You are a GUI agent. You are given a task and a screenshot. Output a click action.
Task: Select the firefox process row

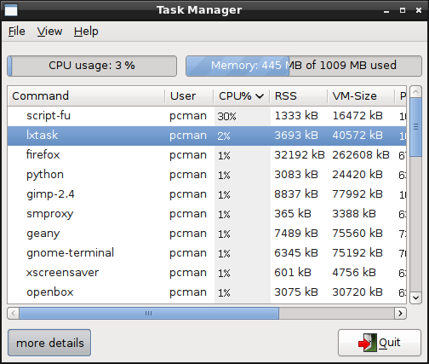click(x=207, y=155)
